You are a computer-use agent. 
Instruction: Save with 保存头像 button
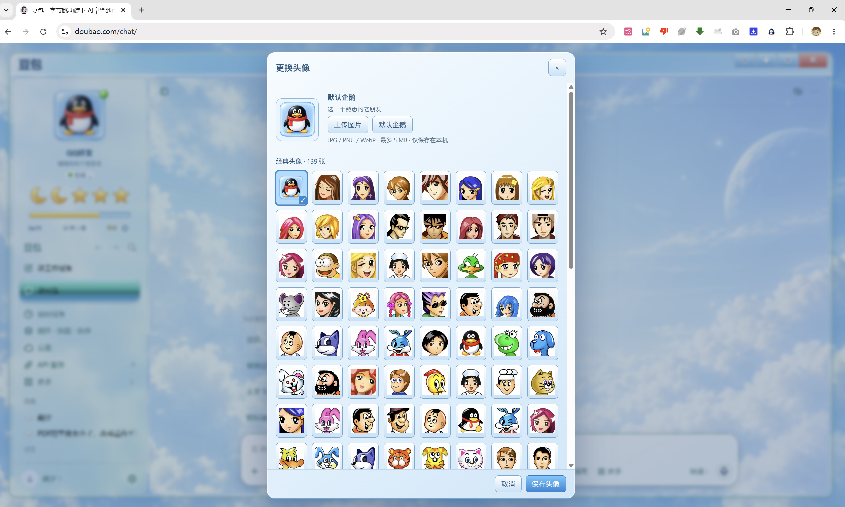click(x=545, y=484)
